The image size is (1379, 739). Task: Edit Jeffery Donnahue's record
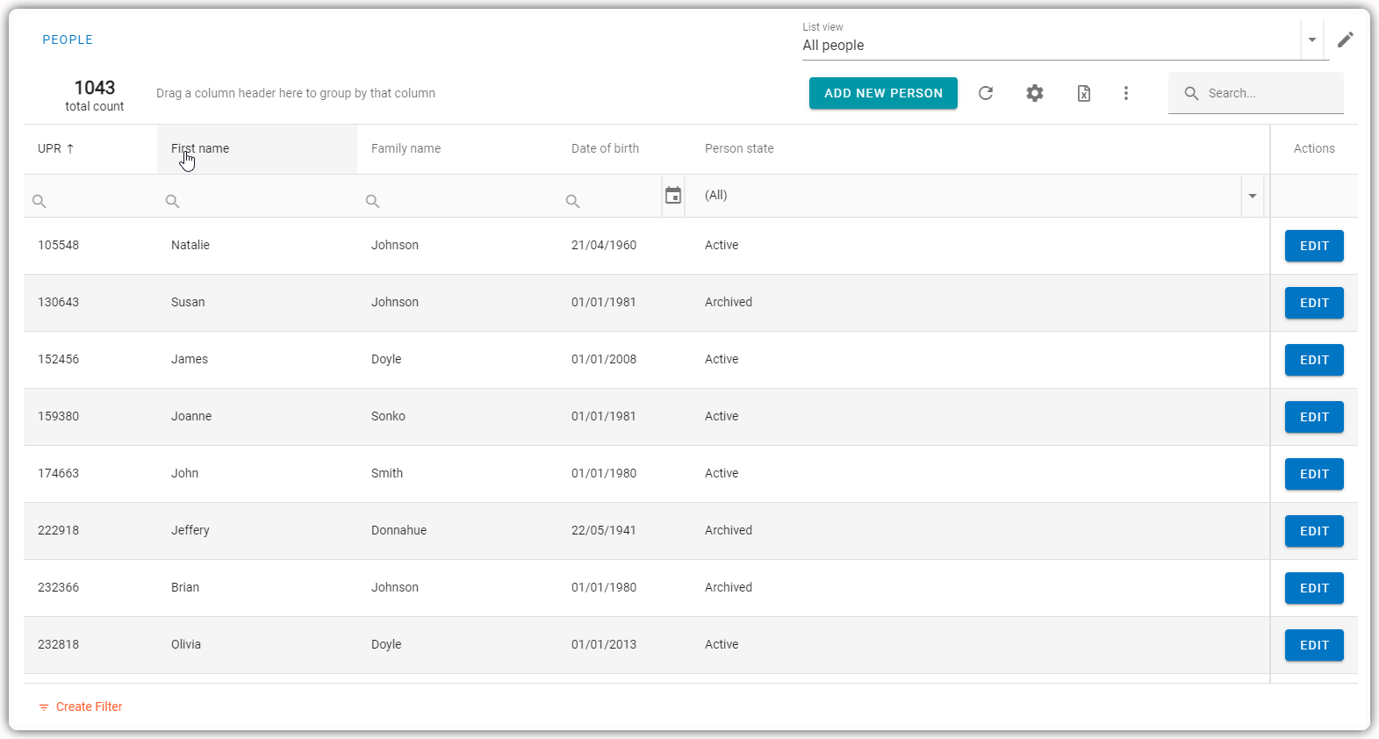pyautogui.click(x=1314, y=531)
